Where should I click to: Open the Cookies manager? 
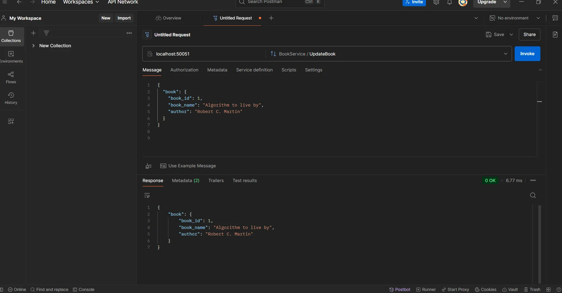[x=486, y=289]
